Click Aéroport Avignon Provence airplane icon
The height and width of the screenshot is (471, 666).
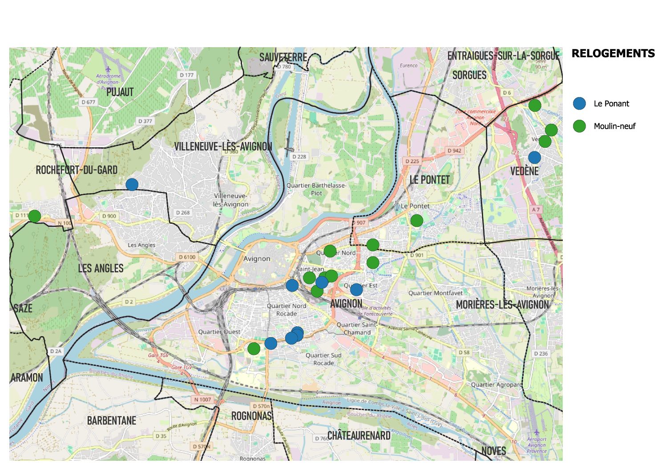pyautogui.click(x=537, y=432)
